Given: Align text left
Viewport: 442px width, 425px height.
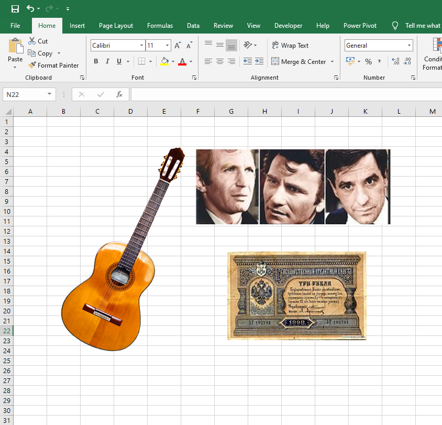Looking at the screenshot, I should tap(208, 61).
